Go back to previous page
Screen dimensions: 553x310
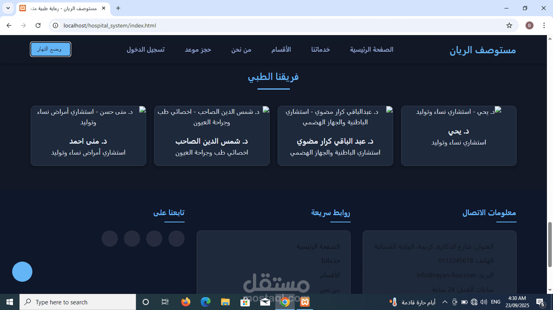point(9,25)
